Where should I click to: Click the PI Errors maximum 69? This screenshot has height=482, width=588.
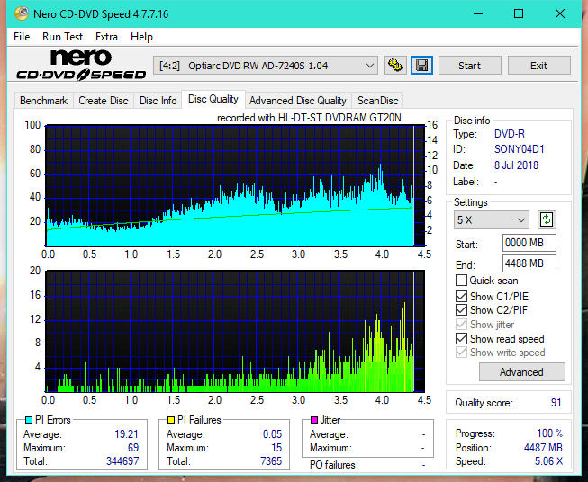133,447
